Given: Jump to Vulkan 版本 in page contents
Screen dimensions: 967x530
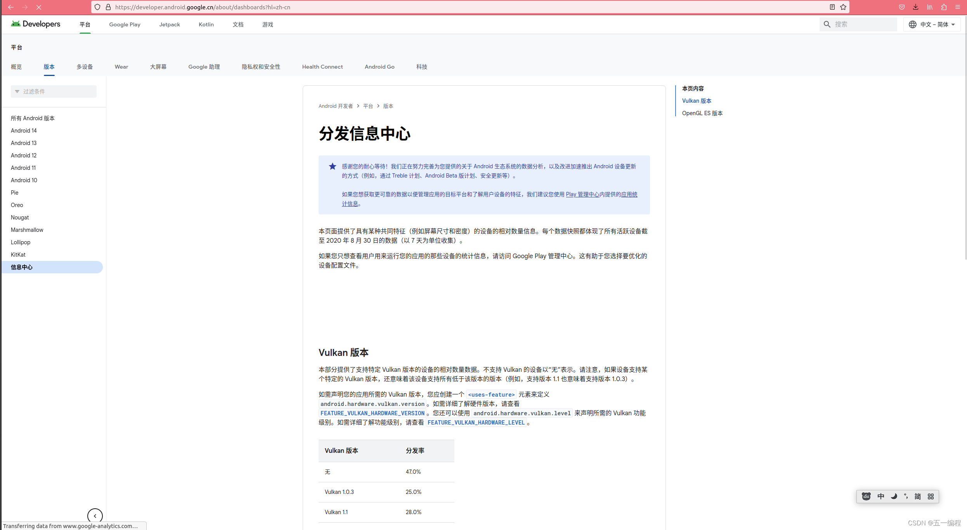Looking at the screenshot, I should click(697, 101).
